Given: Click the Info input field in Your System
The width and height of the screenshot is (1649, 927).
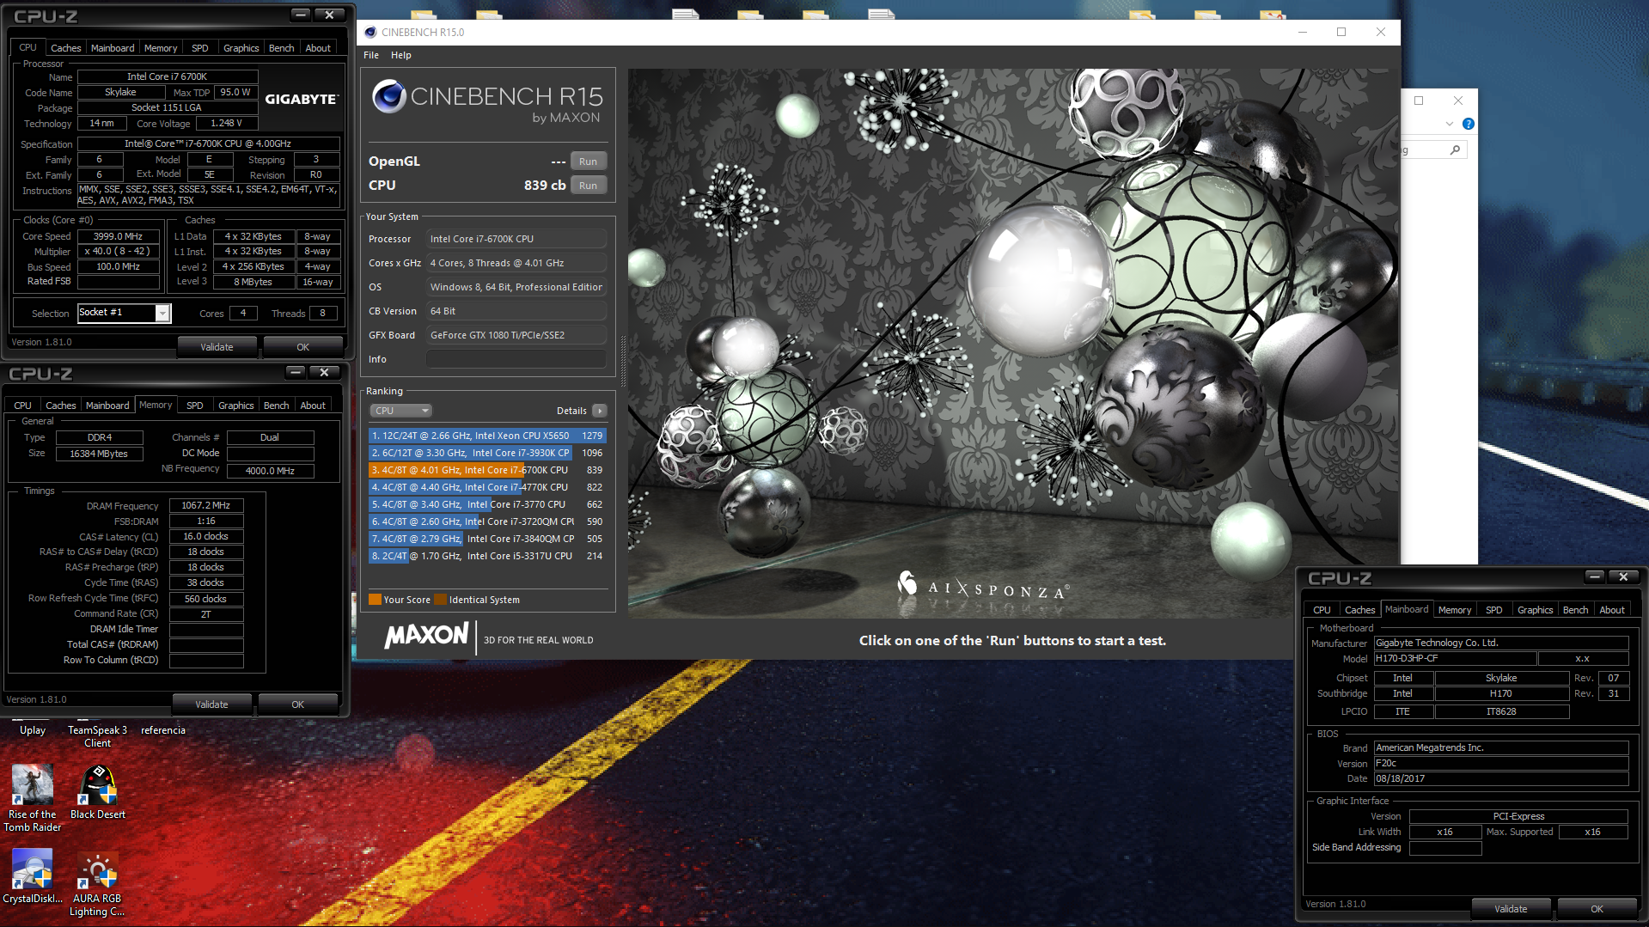Looking at the screenshot, I should tap(516, 359).
